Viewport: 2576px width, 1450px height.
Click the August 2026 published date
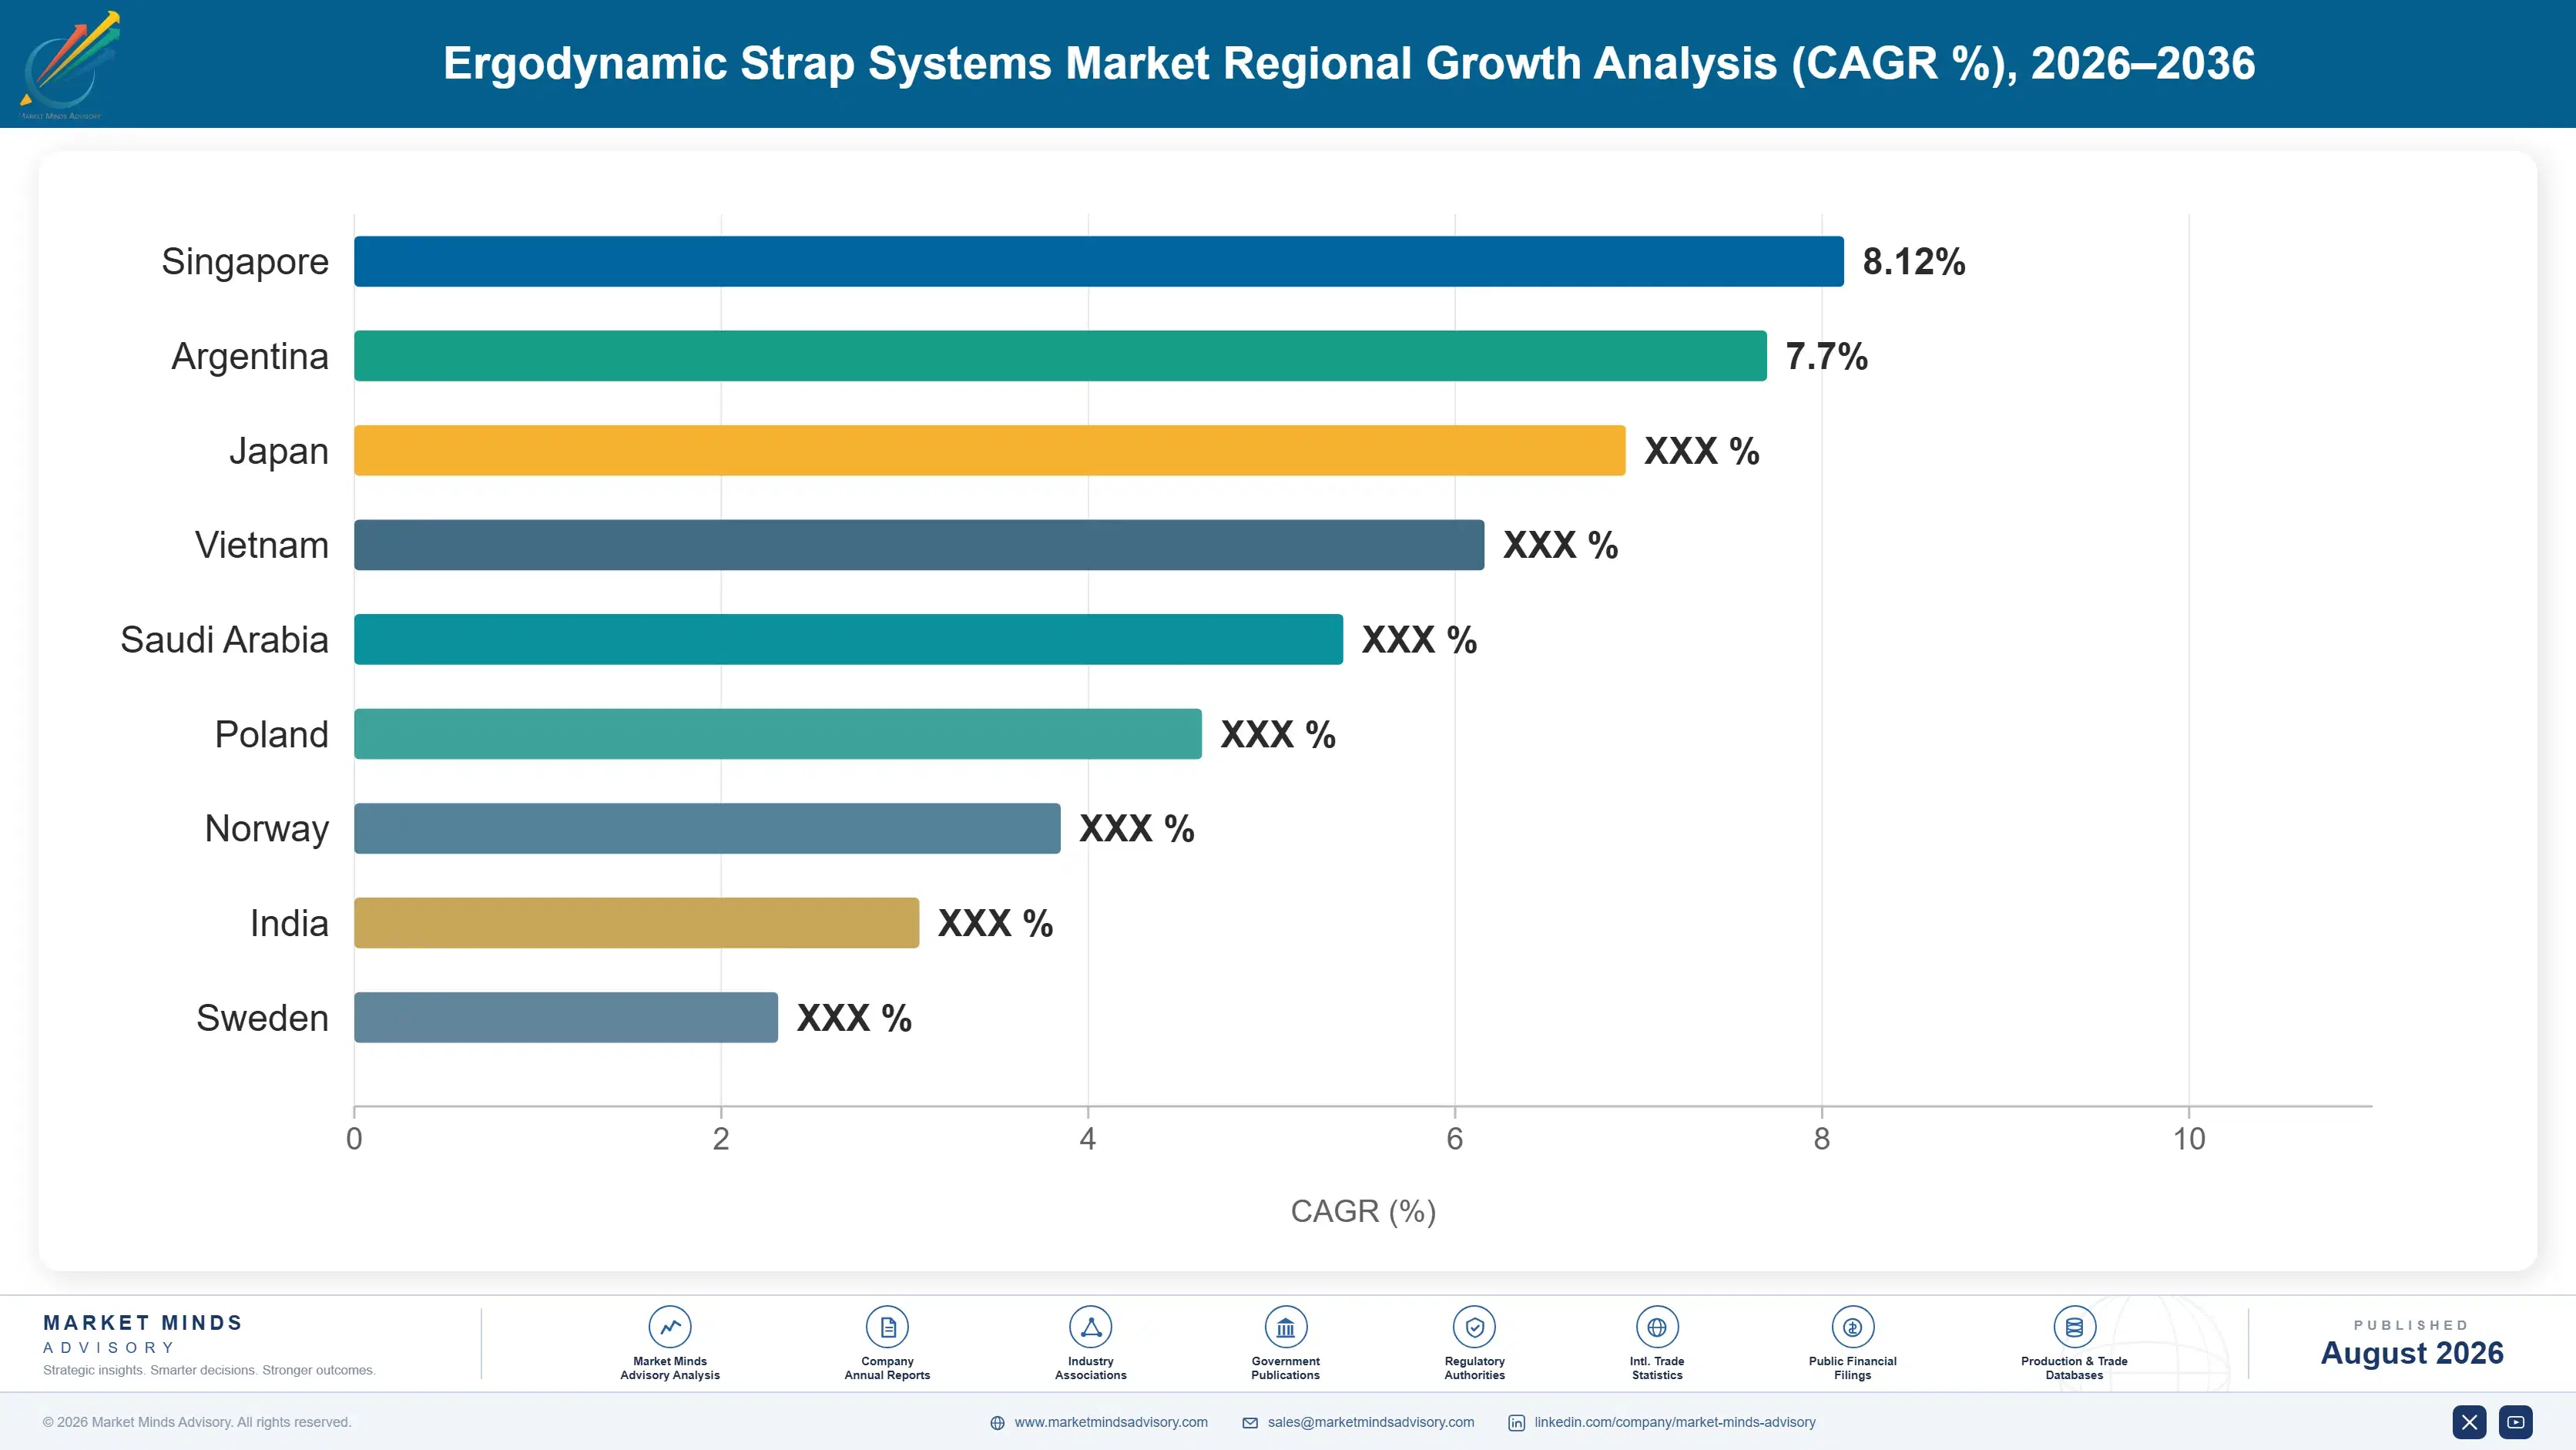pos(2412,1353)
